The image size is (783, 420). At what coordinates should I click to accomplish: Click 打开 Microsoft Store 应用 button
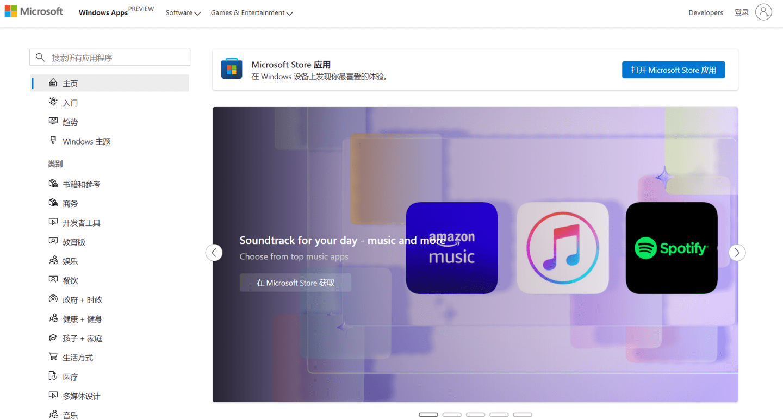673,70
